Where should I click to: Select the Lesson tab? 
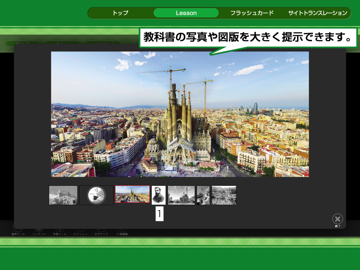point(186,13)
